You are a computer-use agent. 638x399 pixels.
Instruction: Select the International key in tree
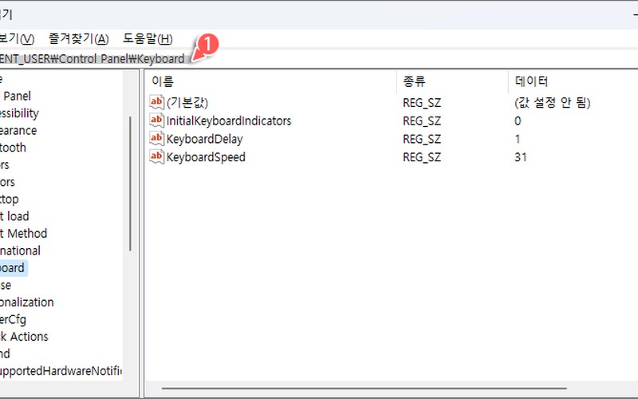[21, 251]
